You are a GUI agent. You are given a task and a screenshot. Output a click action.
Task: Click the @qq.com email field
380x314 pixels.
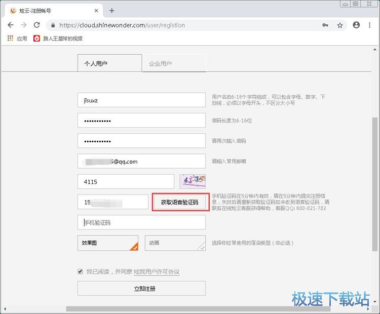141,161
